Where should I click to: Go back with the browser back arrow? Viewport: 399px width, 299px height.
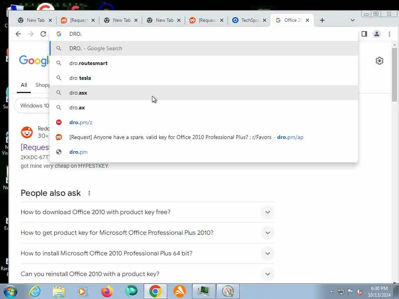[x=18, y=34]
